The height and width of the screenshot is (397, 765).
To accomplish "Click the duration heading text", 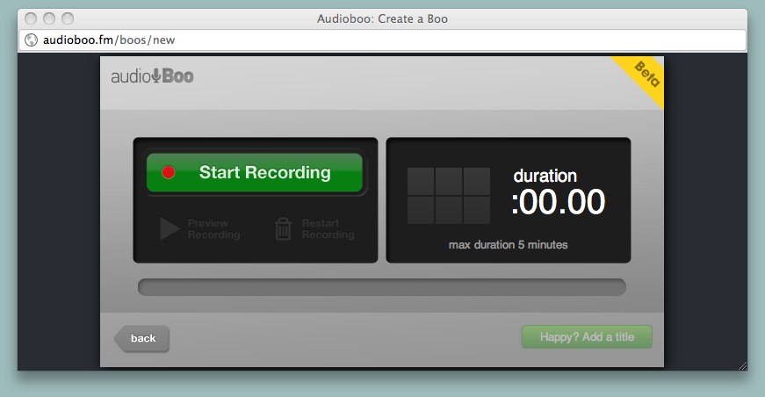I will (545, 176).
